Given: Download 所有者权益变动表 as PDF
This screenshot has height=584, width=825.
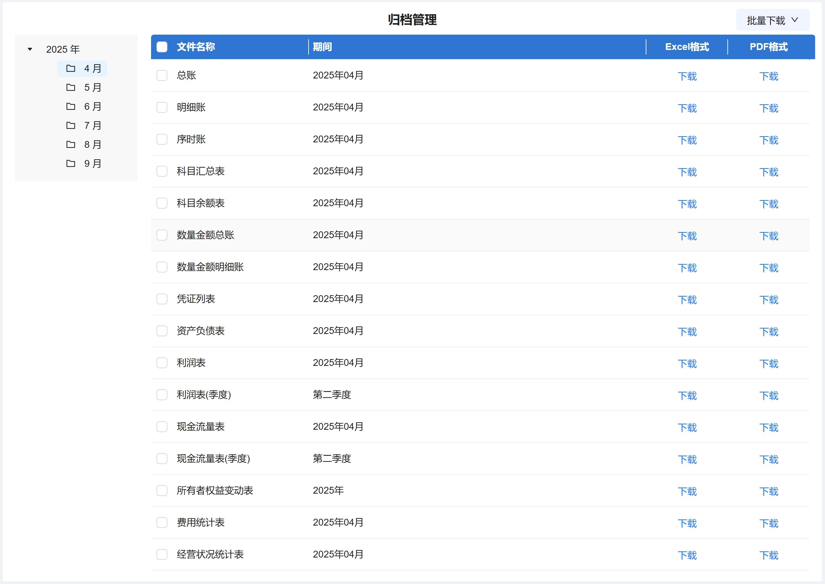Looking at the screenshot, I should pos(769,491).
